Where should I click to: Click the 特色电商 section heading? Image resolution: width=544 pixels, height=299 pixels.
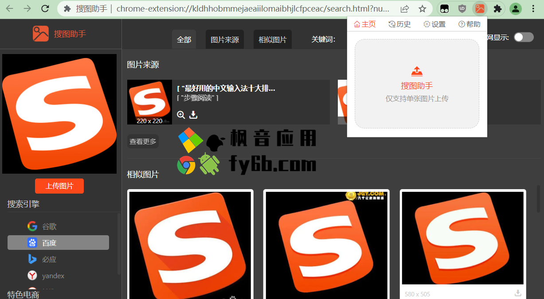[23, 295]
